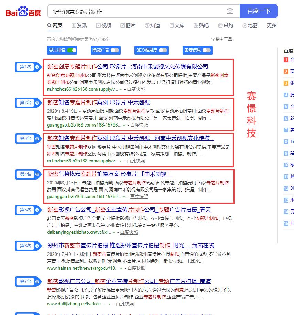Click the Baidu logo
The width and height of the screenshot is (294, 315).
(x=23, y=11)
